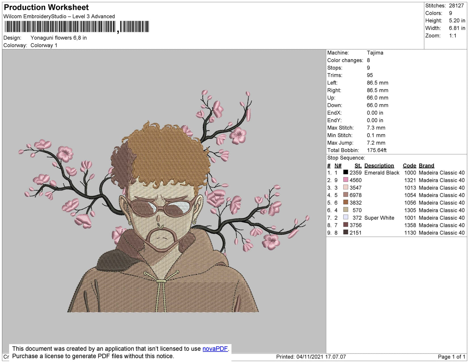Click the embroidered design preview image
The image size is (469, 363).
(164, 201)
